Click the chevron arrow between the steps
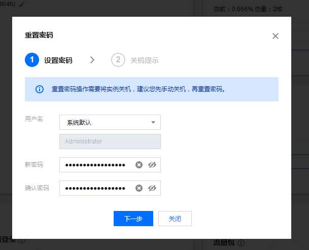Screen dimensions: 309x250 click(x=92, y=60)
